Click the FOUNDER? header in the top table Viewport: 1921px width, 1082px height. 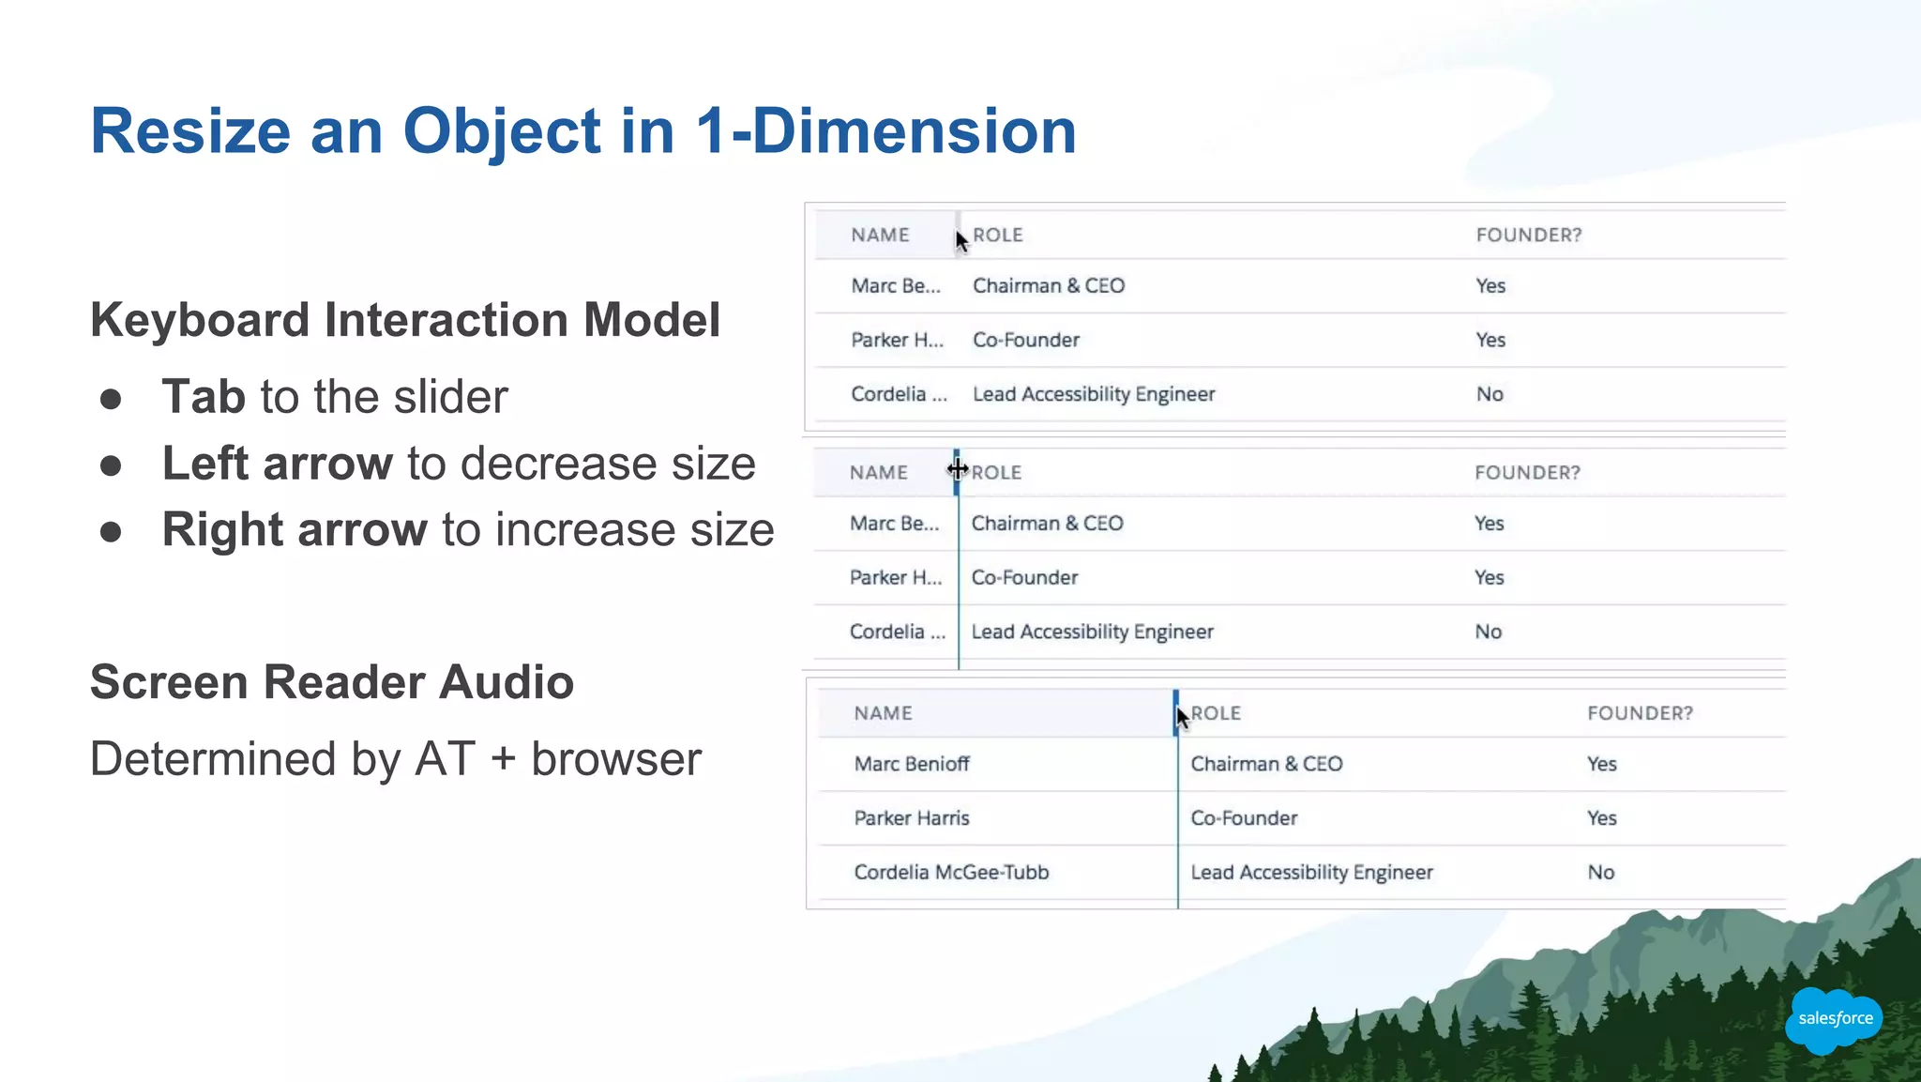coord(1528,235)
